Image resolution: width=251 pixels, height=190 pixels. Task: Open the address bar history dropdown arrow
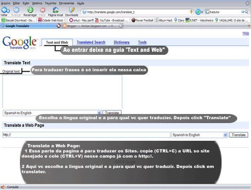tap(191, 12)
